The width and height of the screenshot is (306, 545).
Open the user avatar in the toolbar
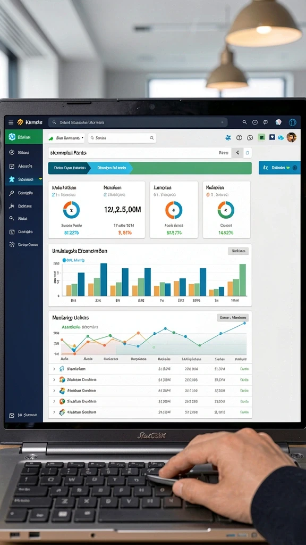tap(292, 137)
